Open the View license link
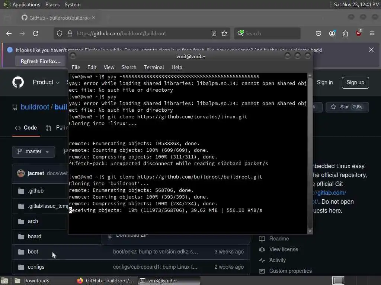The height and width of the screenshot is (285, 381). 284,249
